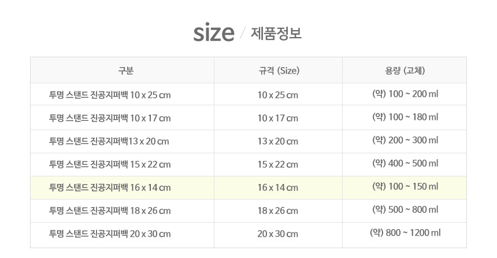The width and height of the screenshot is (497, 258).
Task: Click product name '투명 스탠드 진공지퍼백 10 x 25 cm'
Action: point(110,94)
